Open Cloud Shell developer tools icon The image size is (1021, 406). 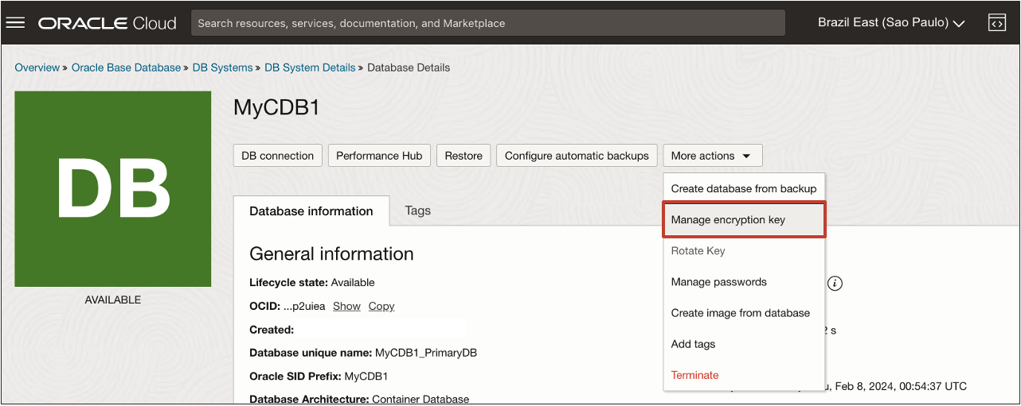[x=997, y=23]
